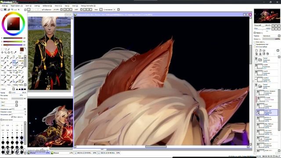Toggle the HSV slider panel icon
Image resolution: width=281 pixels, height=158 pixels.
(9, 10)
